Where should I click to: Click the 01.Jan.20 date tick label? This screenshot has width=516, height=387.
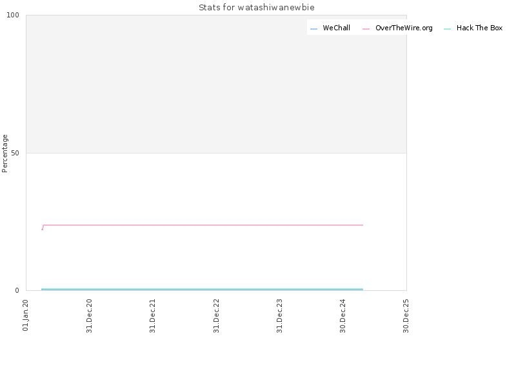click(x=25, y=315)
